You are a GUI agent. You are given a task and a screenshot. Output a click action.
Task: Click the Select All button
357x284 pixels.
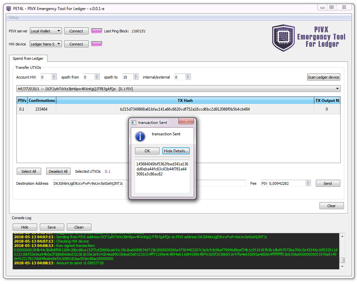(x=29, y=171)
